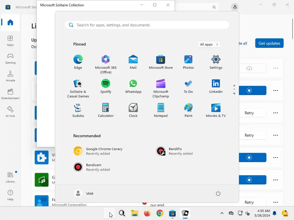Show All apps list
The image size is (294, 220).
(209, 44)
